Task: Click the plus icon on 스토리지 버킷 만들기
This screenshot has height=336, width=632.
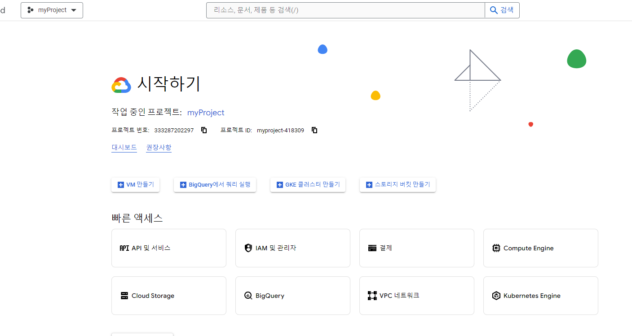Action: pos(369,185)
